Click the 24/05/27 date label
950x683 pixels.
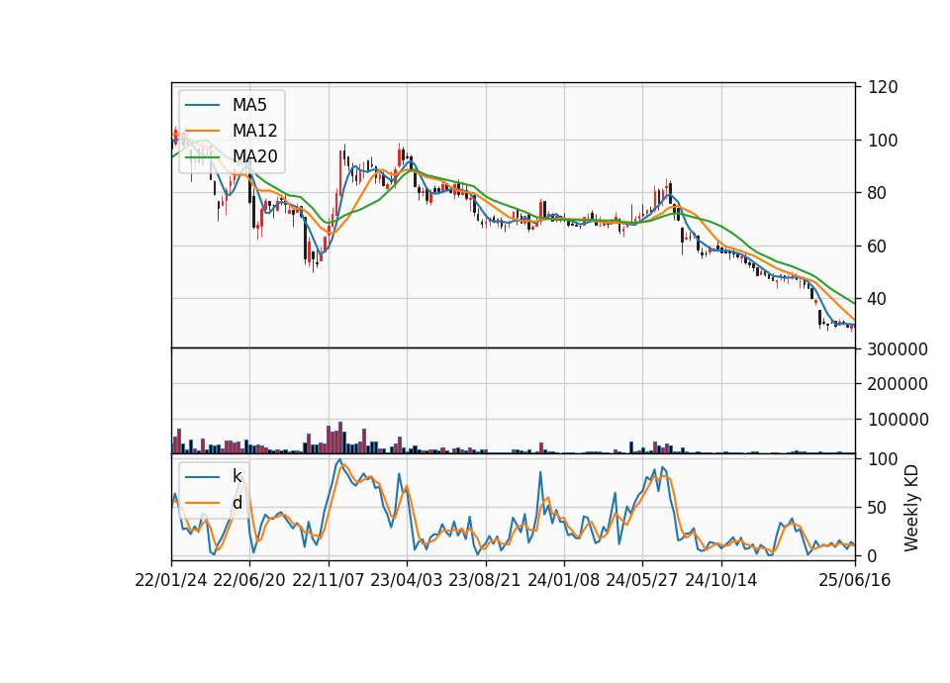pyautogui.click(x=642, y=580)
